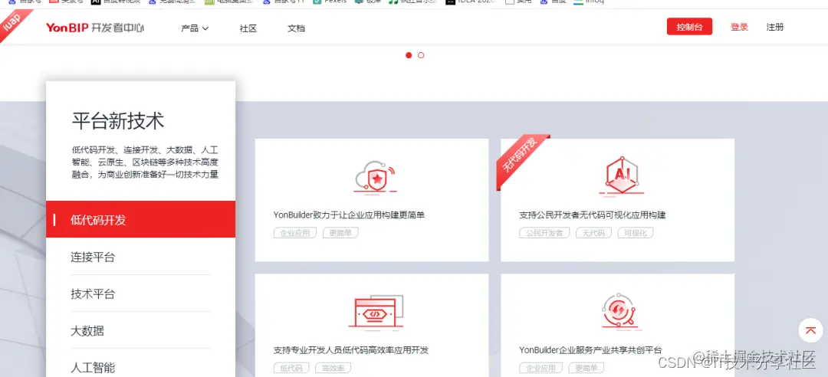Click the code window icon
Screen dimensions: 828x377
coord(376,312)
